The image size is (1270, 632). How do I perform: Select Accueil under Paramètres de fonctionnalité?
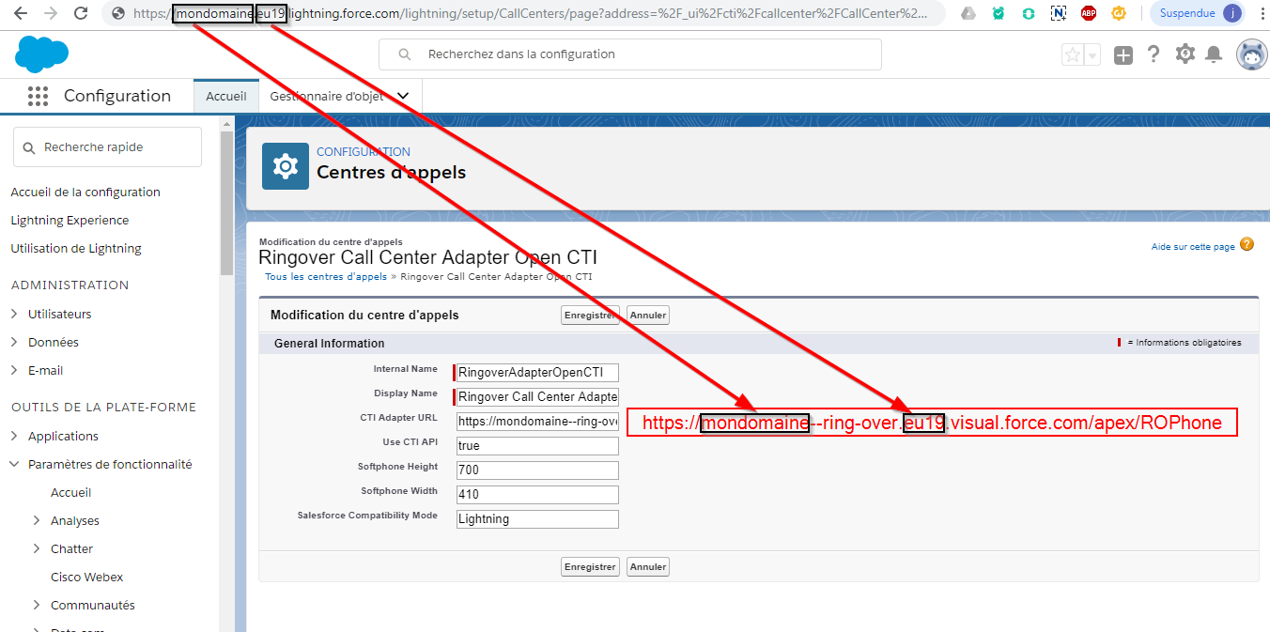click(x=71, y=492)
